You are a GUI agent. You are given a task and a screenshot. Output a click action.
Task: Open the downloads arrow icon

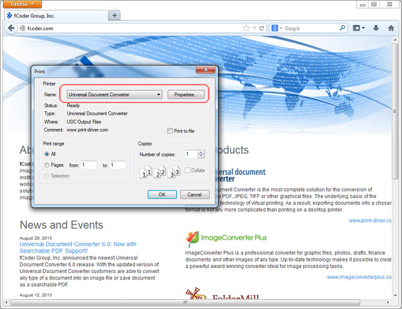coord(376,28)
